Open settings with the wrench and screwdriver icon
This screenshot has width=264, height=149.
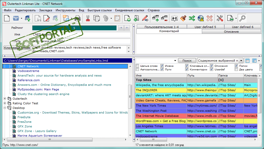(x=220, y=18)
